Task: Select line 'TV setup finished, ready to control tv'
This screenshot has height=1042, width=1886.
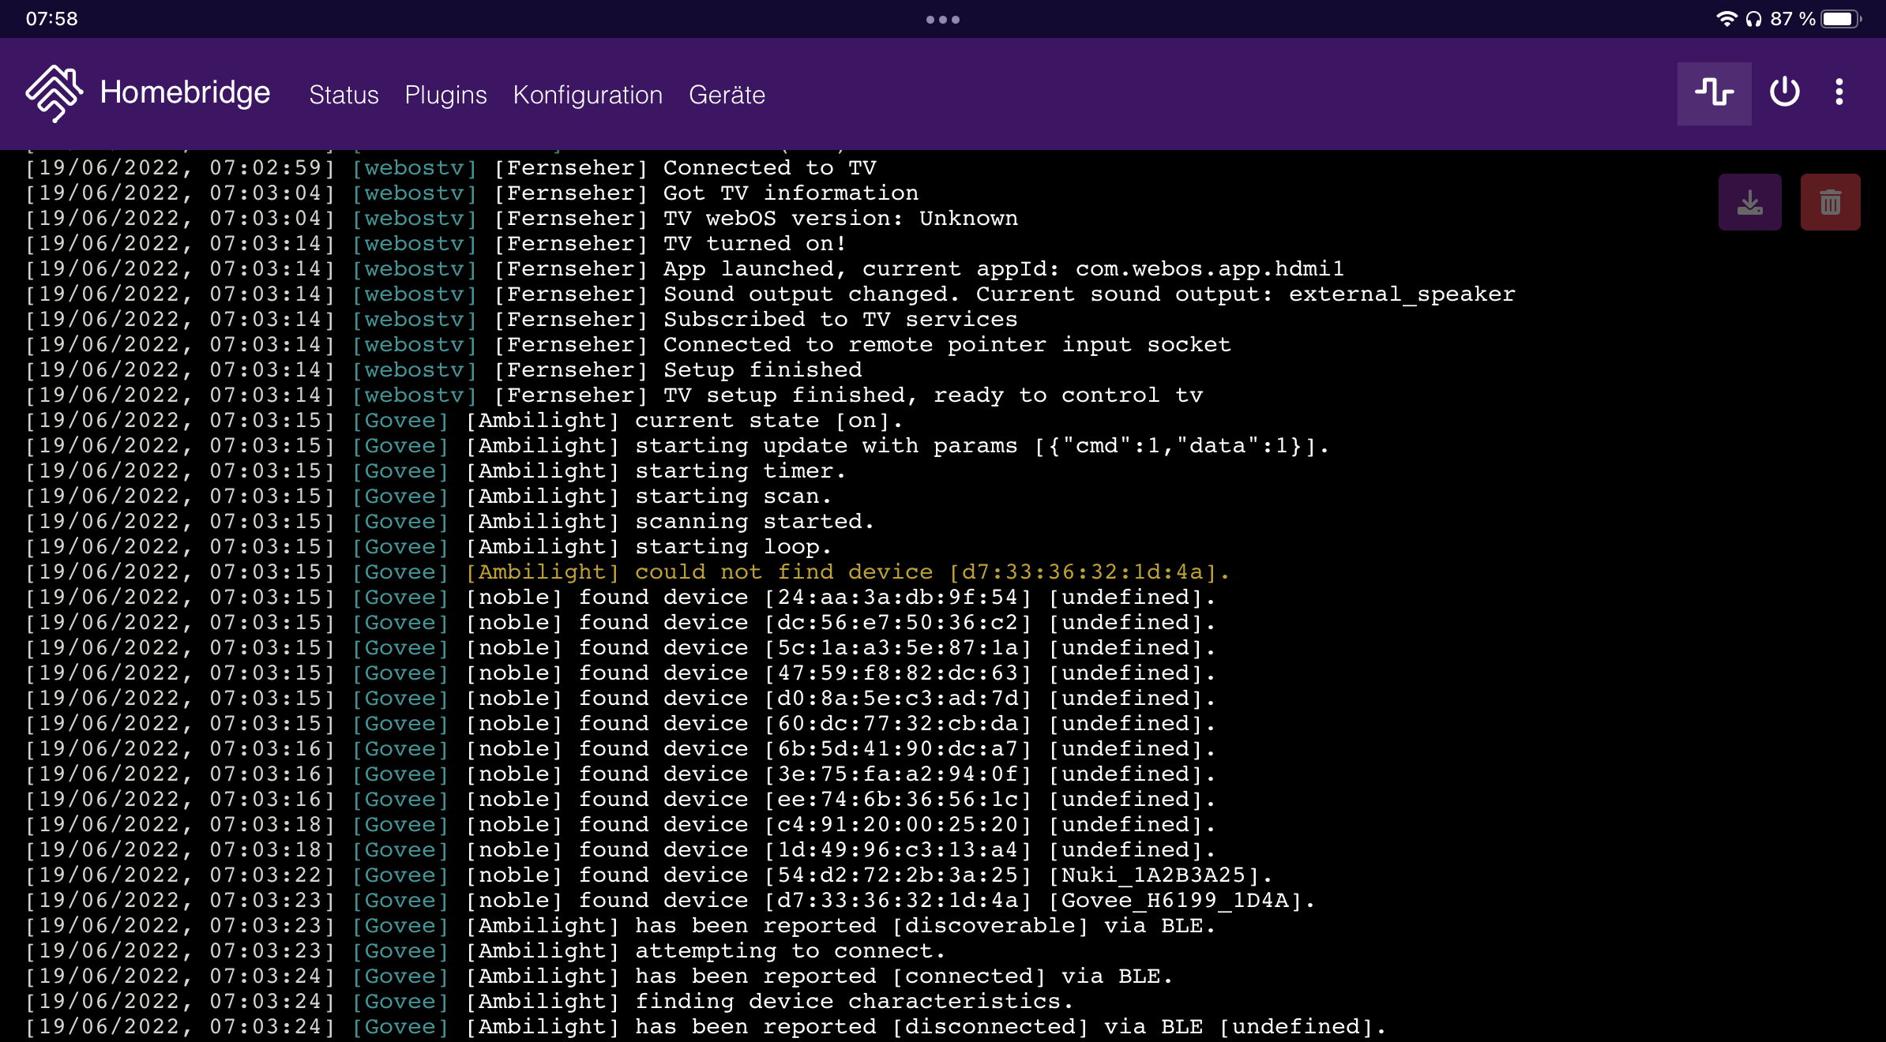Action: pyautogui.click(x=614, y=395)
